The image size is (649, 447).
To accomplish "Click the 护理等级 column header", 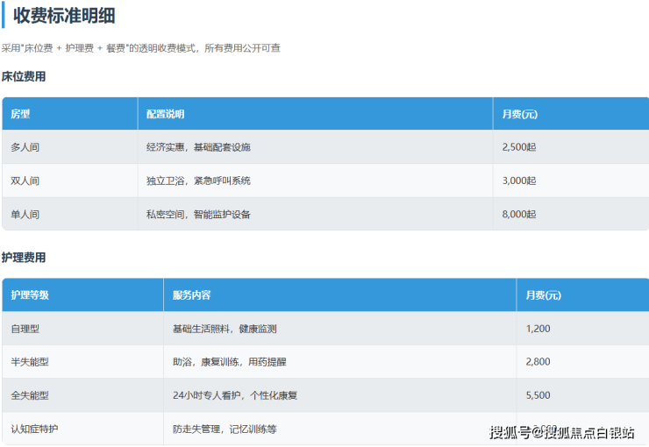I will [x=30, y=295].
